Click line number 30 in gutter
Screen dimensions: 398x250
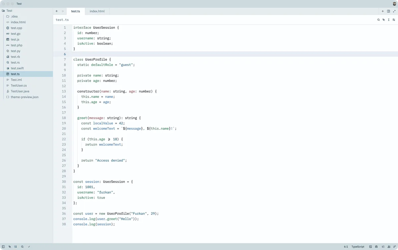[x=64, y=182]
